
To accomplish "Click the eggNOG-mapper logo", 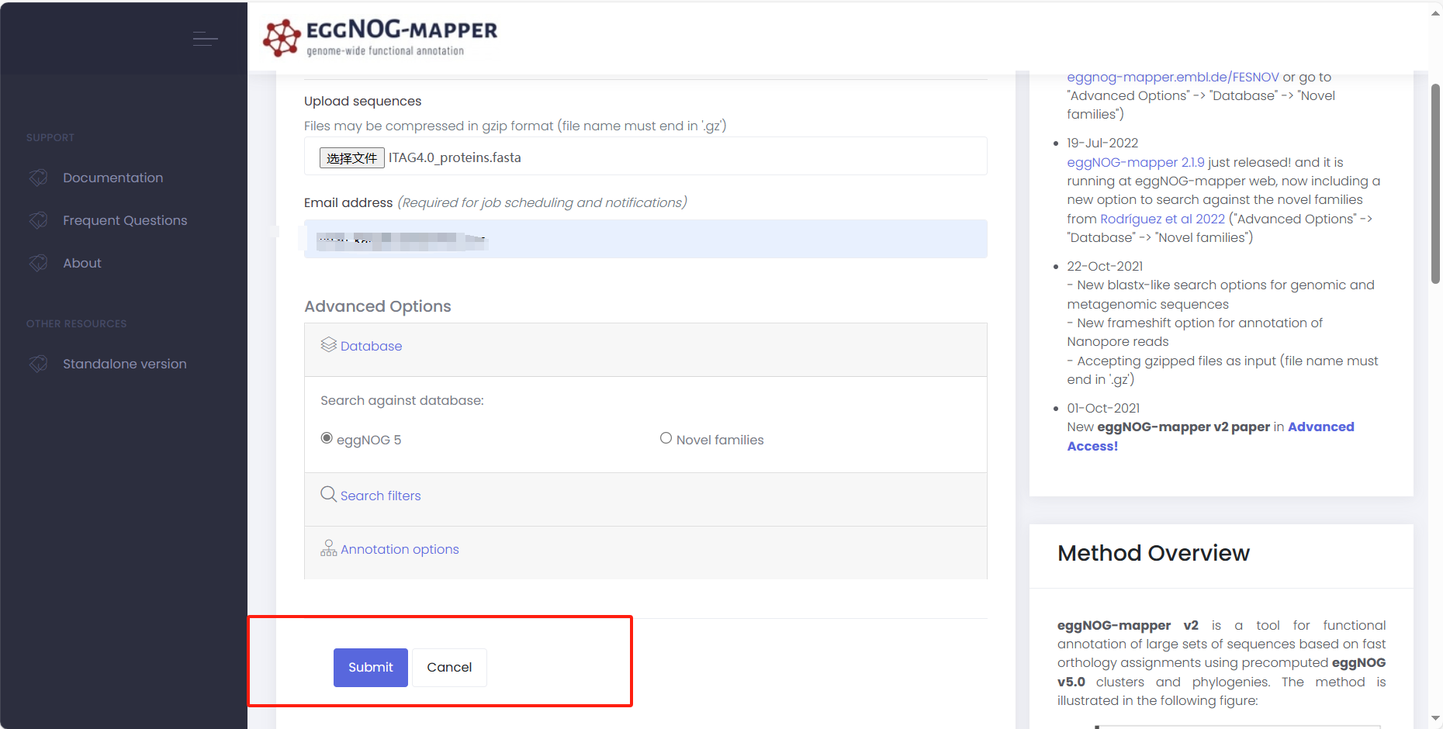I will (x=379, y=36).
